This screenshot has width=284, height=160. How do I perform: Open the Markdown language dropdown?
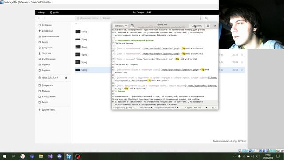point(146,108)
